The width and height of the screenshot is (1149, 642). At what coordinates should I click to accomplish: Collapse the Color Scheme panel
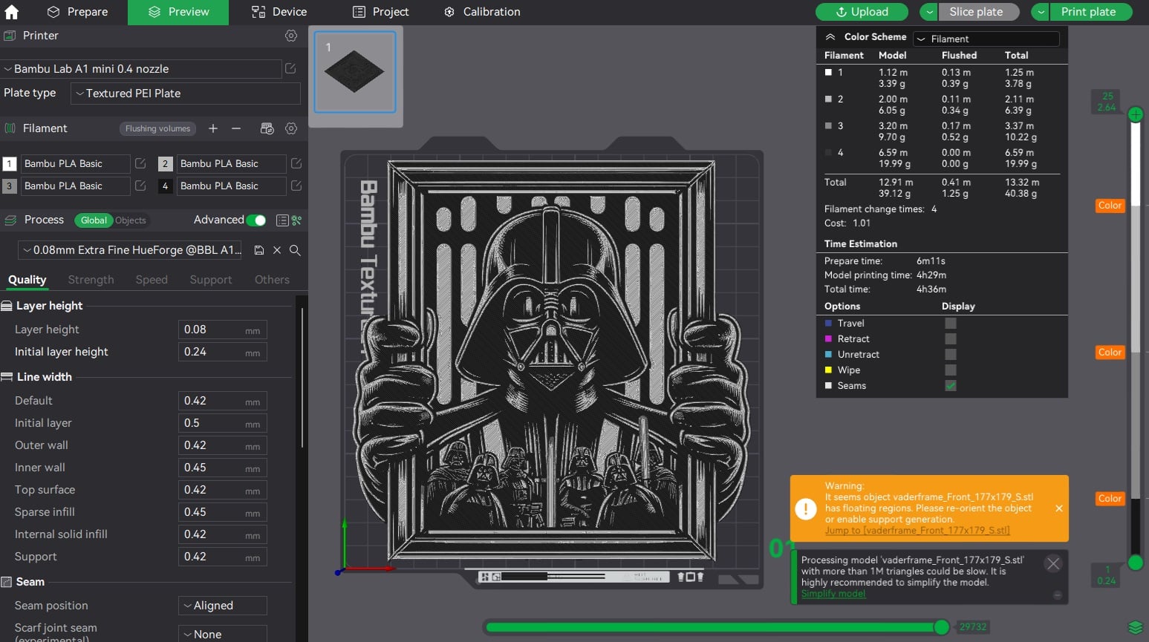tap(830, 37)
